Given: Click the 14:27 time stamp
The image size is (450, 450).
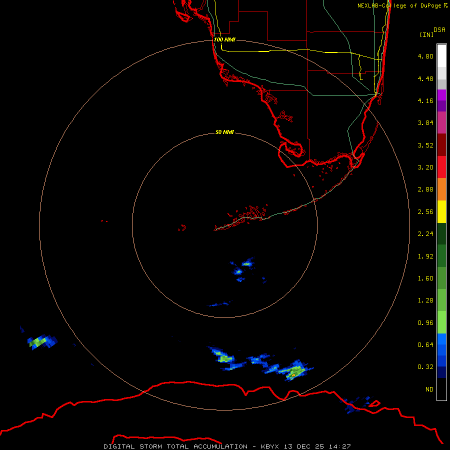Looking at the screenshot, I should coord(340,446).
